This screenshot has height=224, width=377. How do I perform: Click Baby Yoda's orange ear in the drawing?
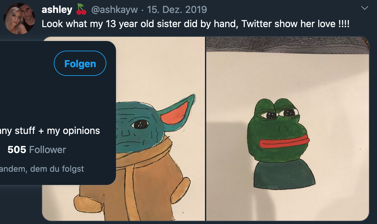[x=176, y=113]
